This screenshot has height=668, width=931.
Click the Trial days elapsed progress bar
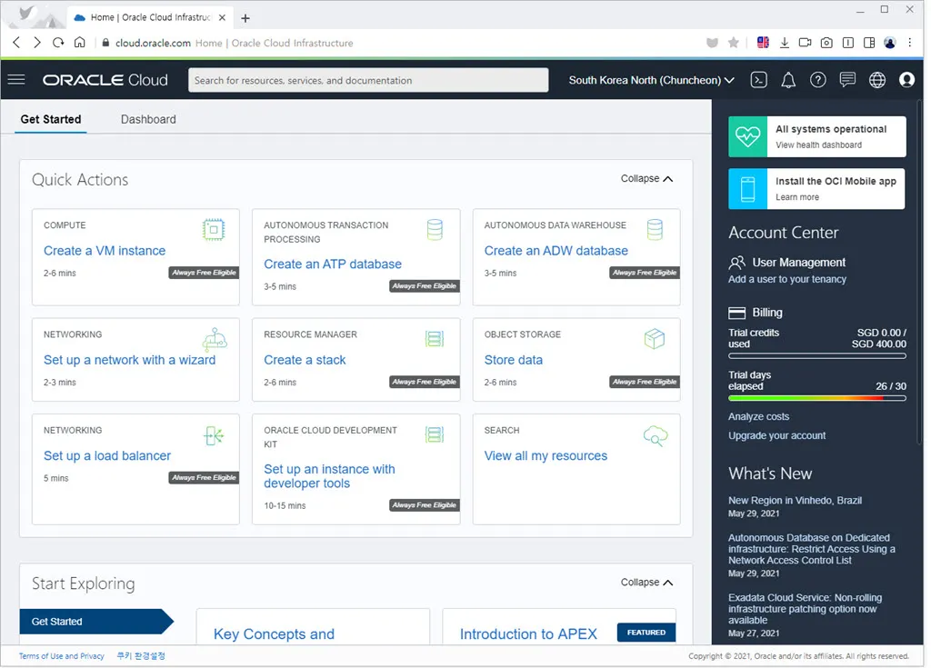[x=816, y=398]
